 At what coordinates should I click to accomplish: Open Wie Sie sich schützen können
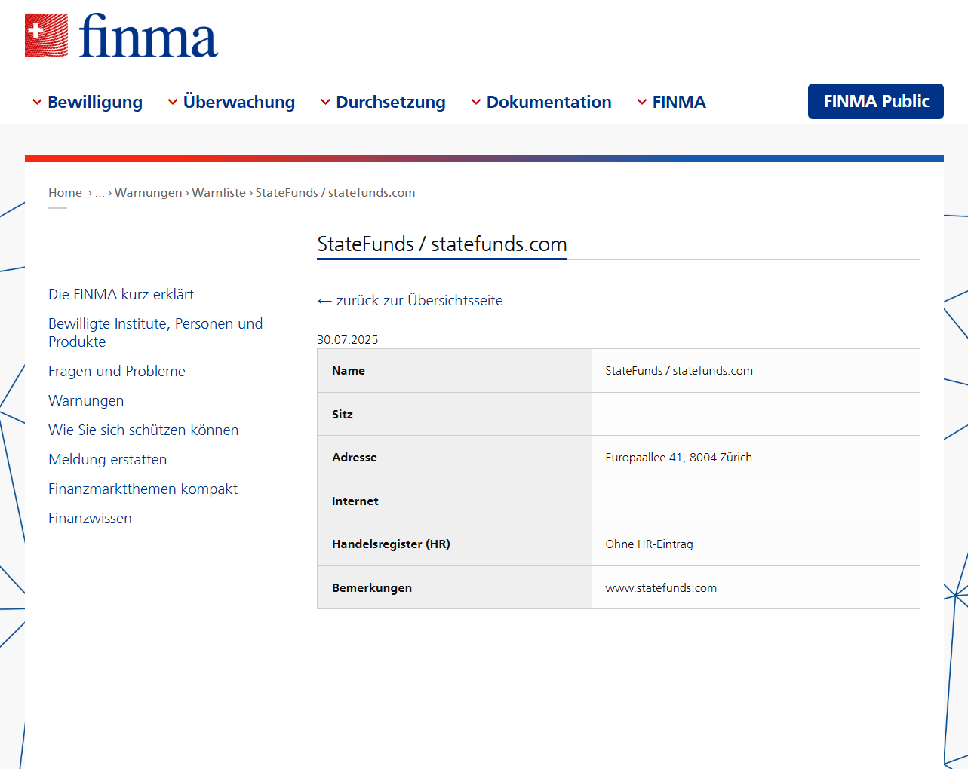tap(143, 430)
